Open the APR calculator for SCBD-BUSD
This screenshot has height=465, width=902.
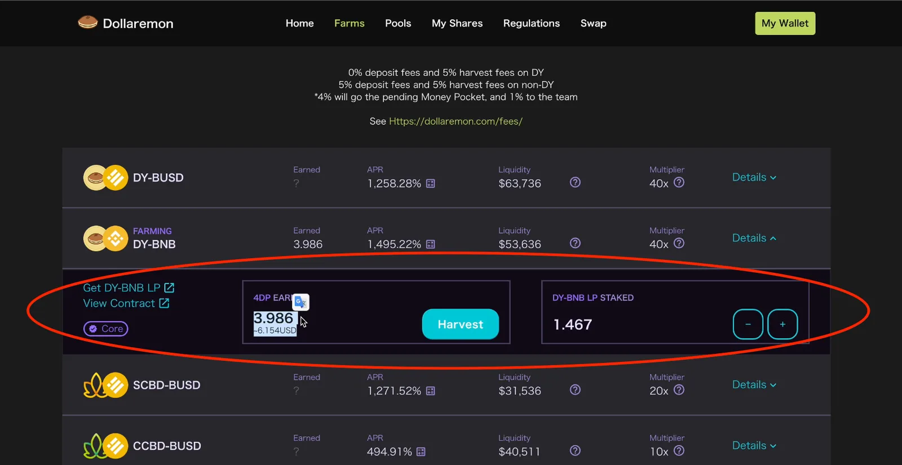click(x=431, y=391)
